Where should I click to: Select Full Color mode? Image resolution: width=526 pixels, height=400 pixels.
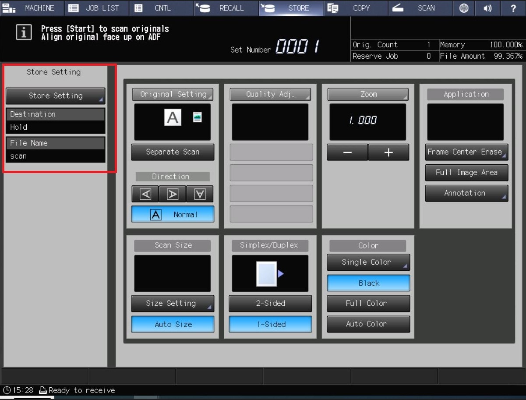tap(368, 303)
